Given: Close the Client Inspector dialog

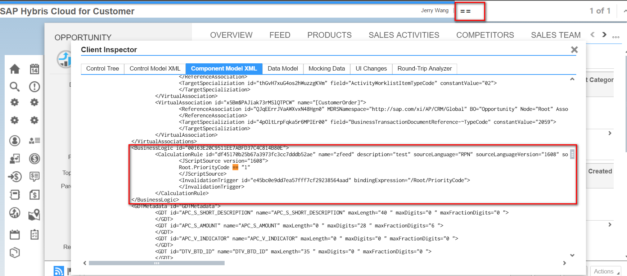Looking at the screenshot, I should (574, 50).
